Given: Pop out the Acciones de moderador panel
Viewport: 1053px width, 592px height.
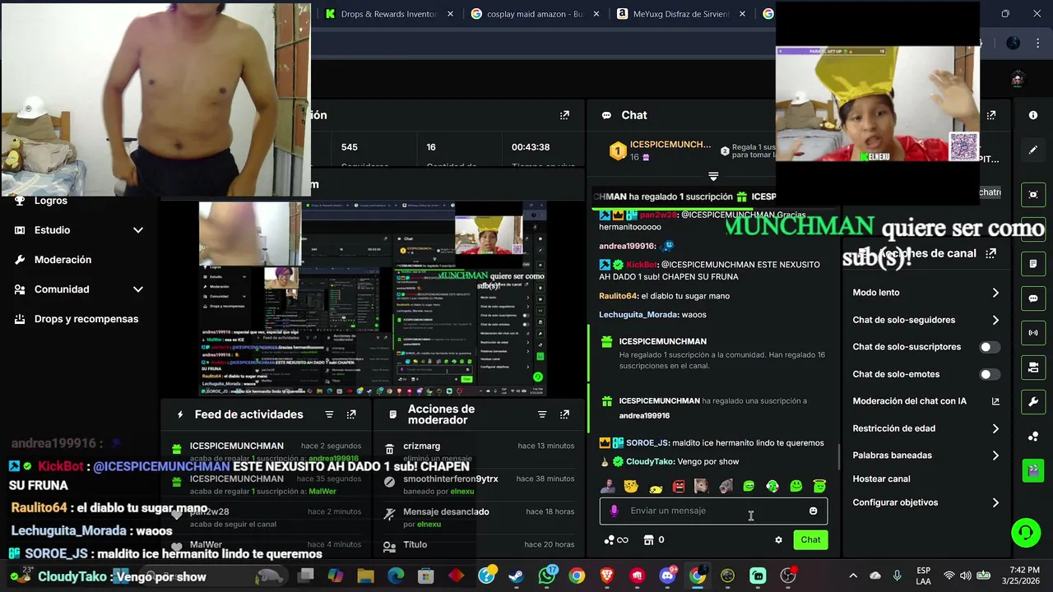Looking at the screenshot, I should tap(564, 414).
